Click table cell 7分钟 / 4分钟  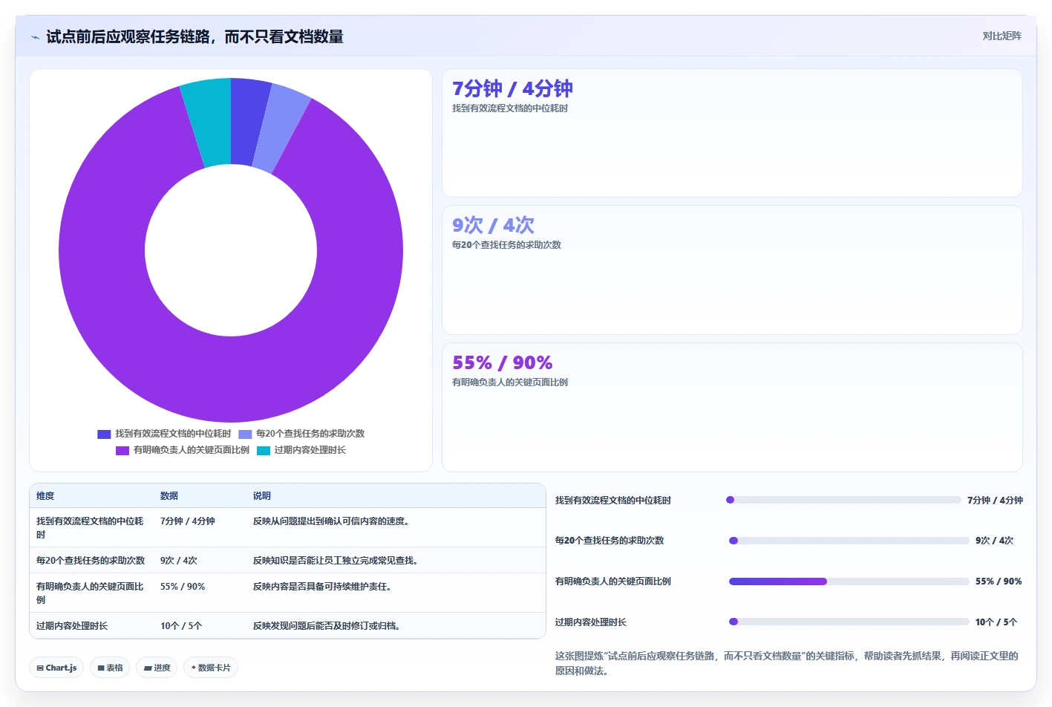tap(188, 521)
